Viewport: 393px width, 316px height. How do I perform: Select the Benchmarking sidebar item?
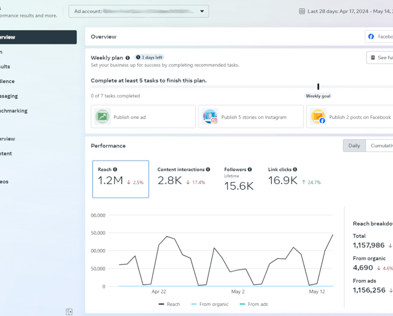click(13, 110)
